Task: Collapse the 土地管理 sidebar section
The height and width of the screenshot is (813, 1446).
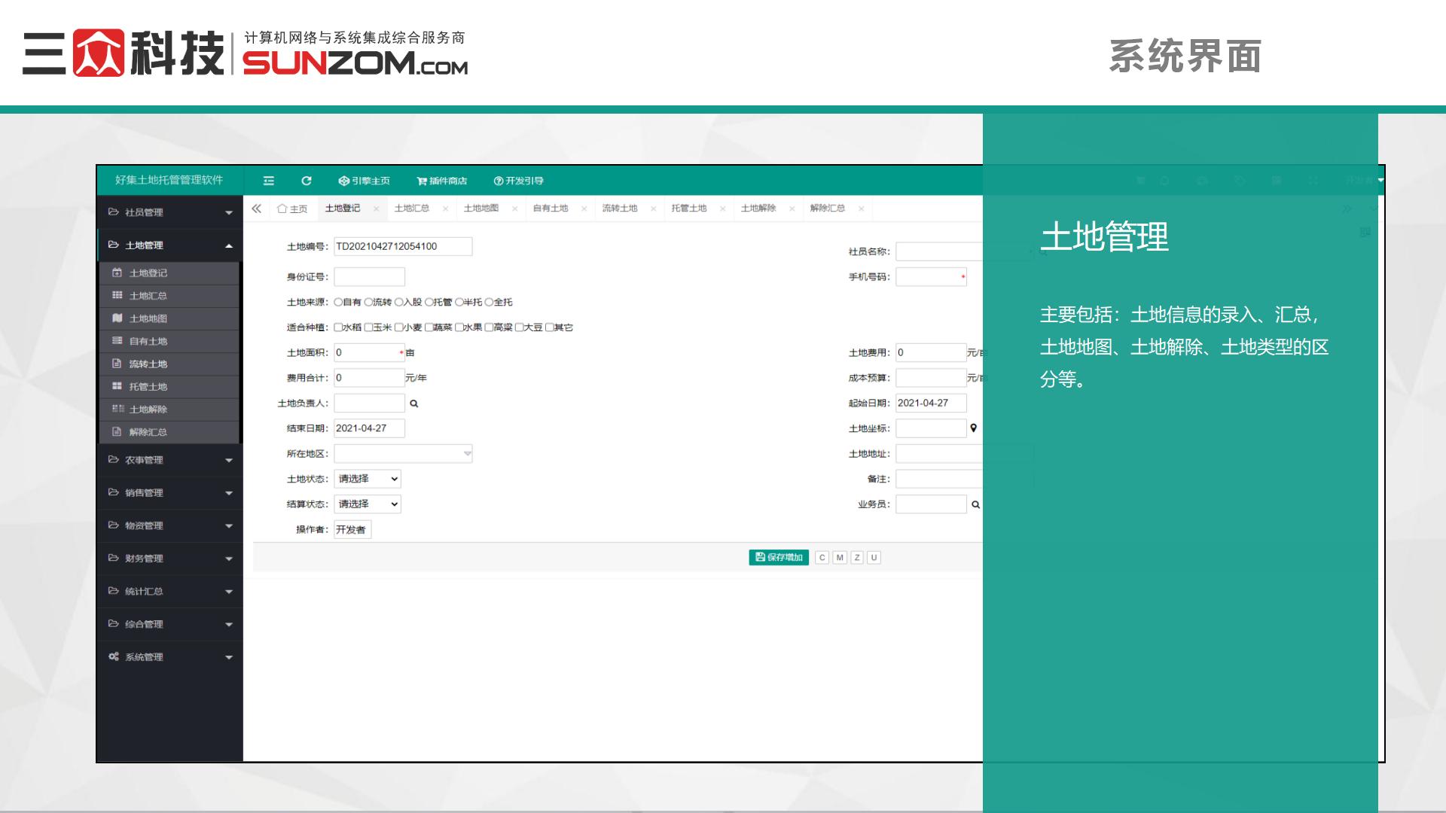Action: 169,245
